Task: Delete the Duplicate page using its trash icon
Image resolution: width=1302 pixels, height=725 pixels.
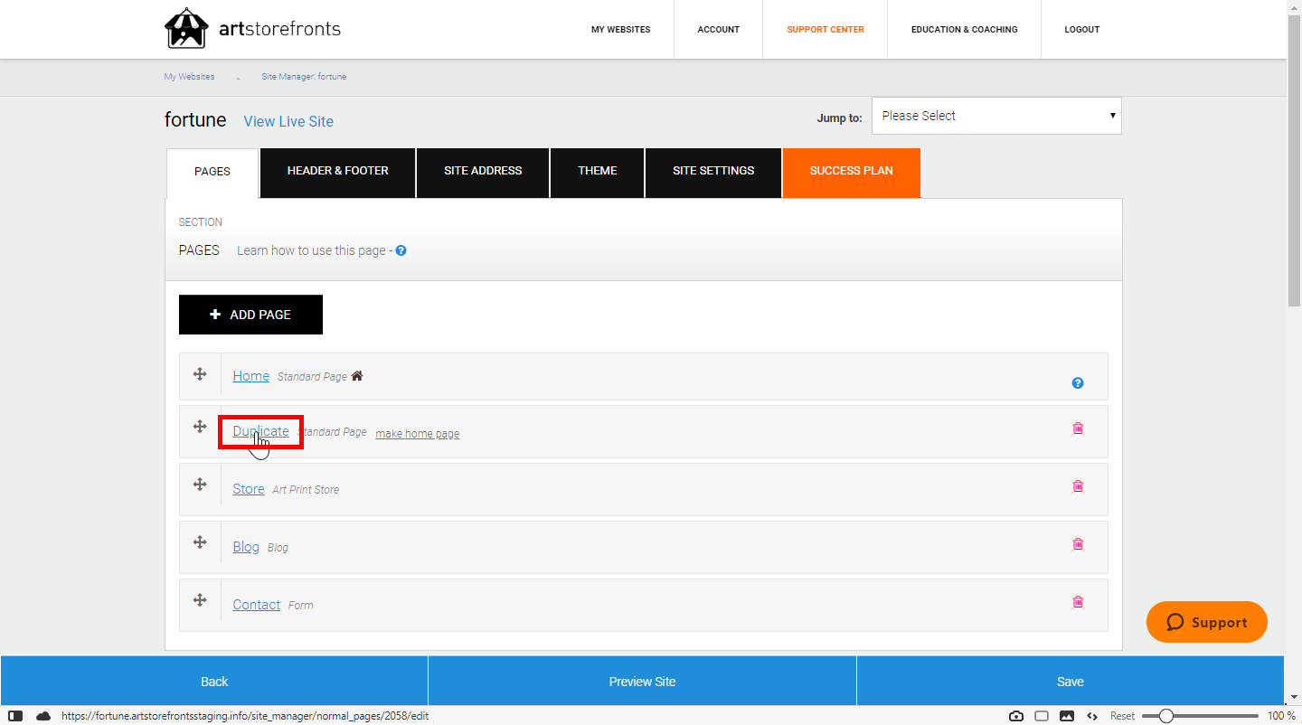Action: 1078,428
